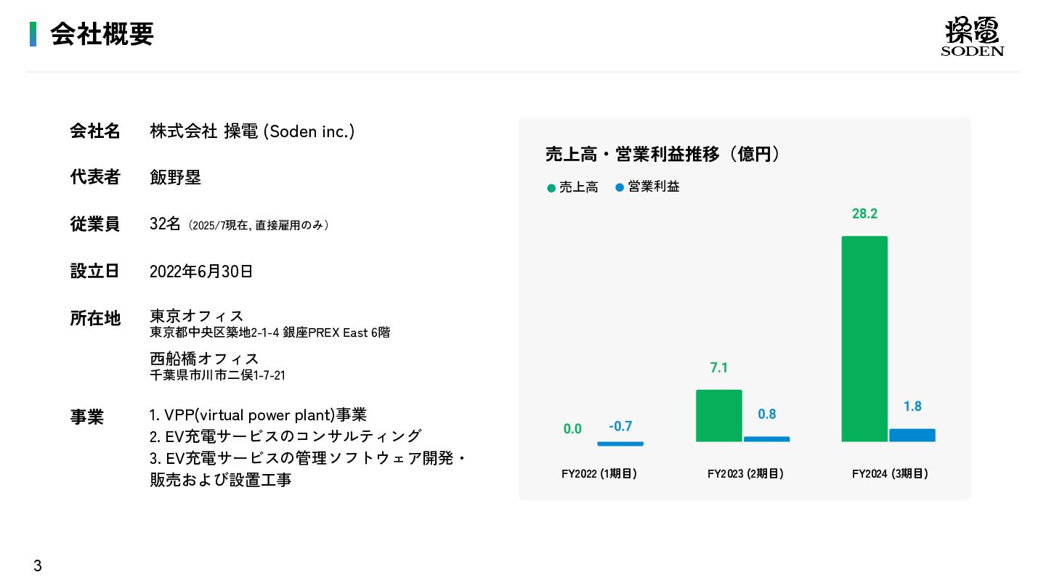1046x588 pixels.
Task: Click the blue 営業利益 legend dot
Action: pos(620,187)
